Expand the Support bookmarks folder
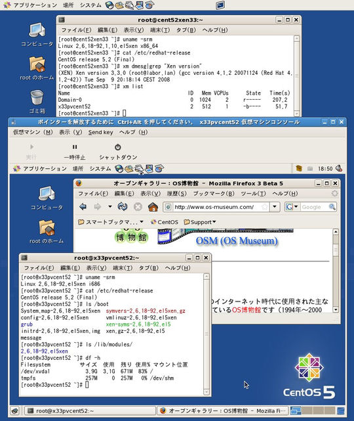The height and width of the screenshot is (421, 354). 200,222
